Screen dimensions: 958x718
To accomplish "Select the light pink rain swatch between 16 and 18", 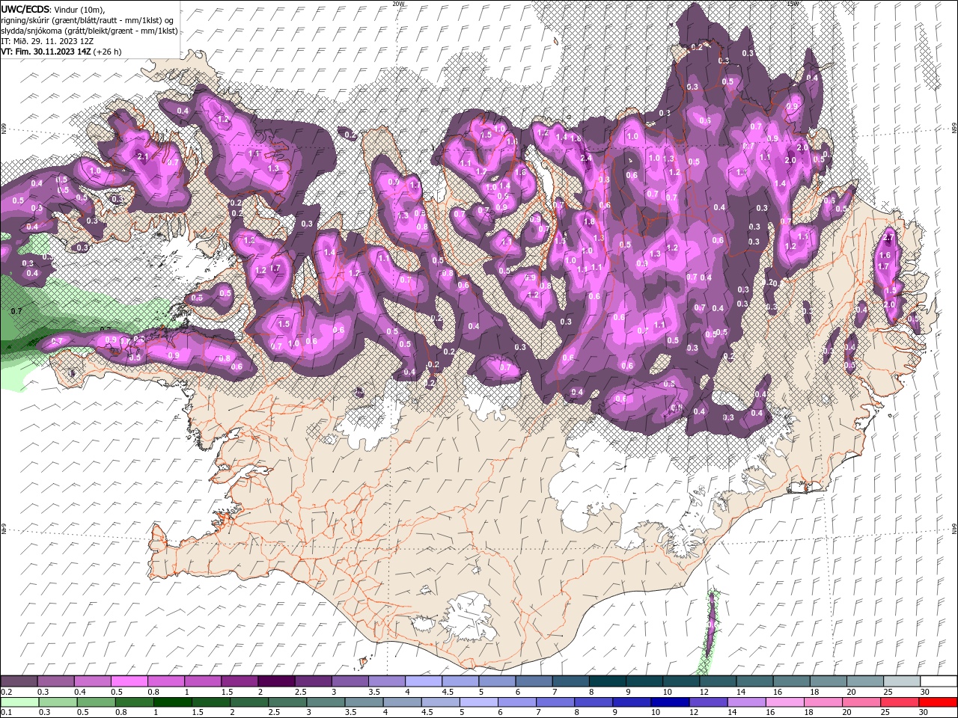I will tap(785, 702).
